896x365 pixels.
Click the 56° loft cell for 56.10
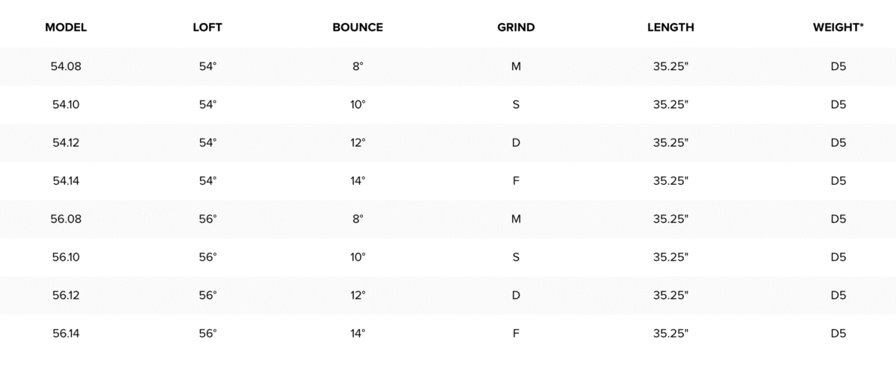click(208, 257)
